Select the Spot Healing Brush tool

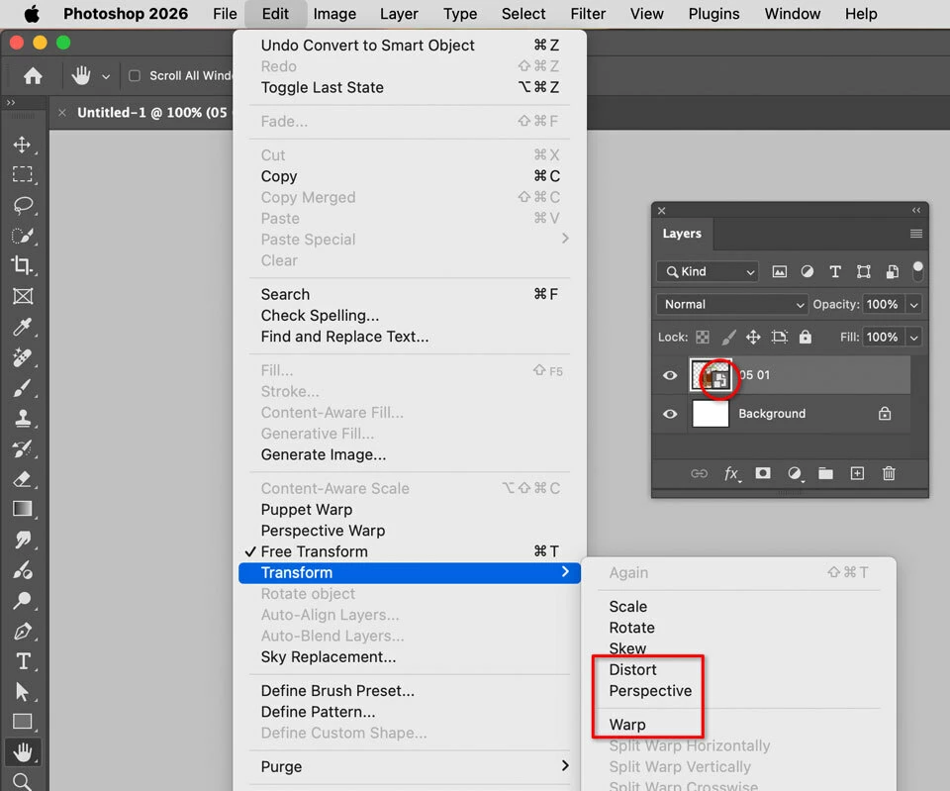point(23,357)
